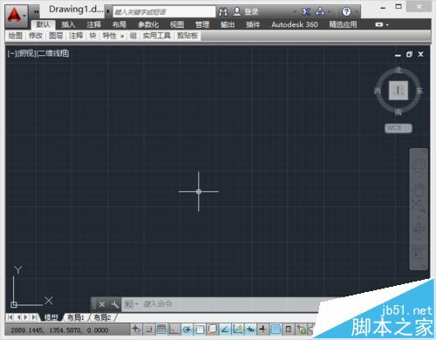Image resolution: width=436 pixels, height=340 pixels.
Task: Toggle Polar tracking in status bar
Action: pyautogui.click(x=187, y=330)
